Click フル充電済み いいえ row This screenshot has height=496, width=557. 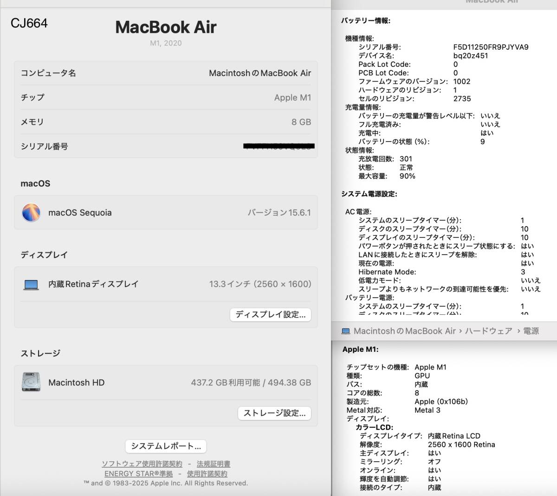[429, 124]
